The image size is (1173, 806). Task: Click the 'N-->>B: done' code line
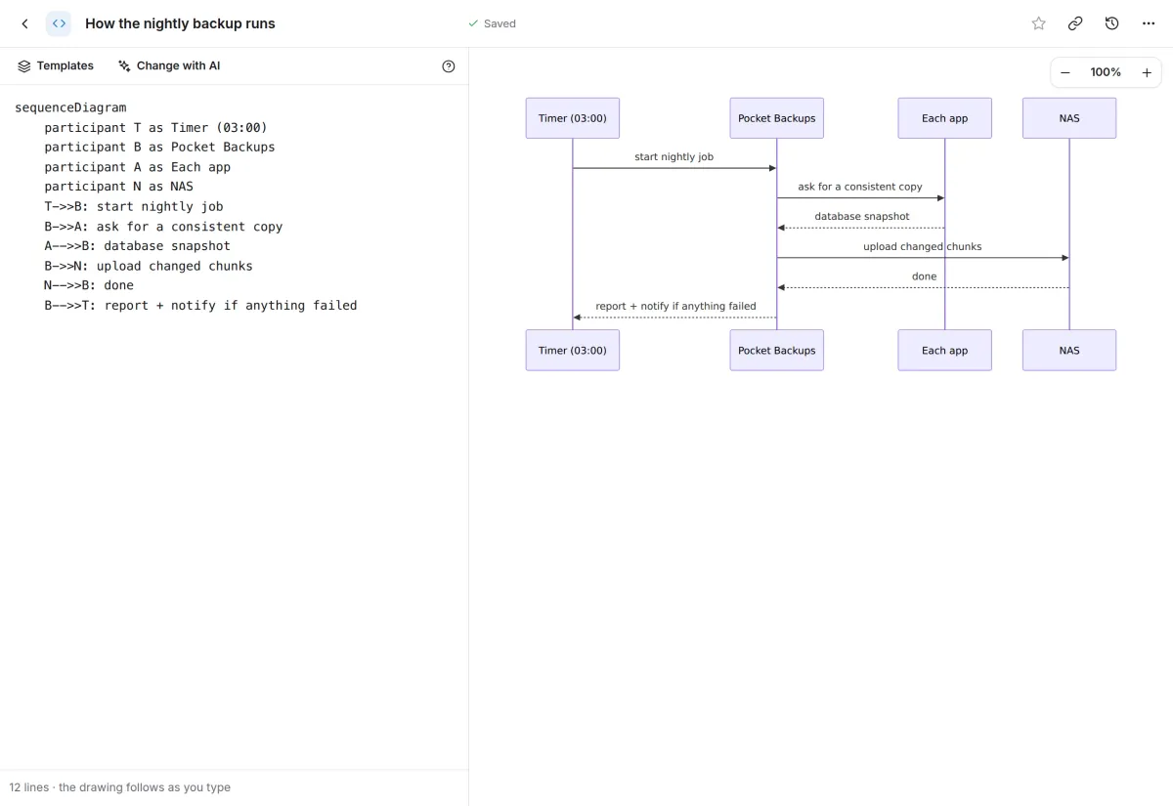pos(89,285)
